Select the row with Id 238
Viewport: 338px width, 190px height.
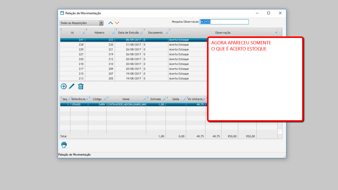pos(102,45)
